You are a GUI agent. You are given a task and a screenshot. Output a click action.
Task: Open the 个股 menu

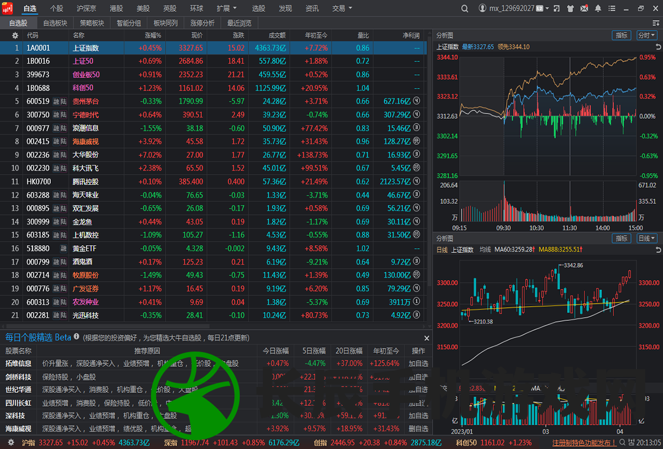[x=56, y=8]
